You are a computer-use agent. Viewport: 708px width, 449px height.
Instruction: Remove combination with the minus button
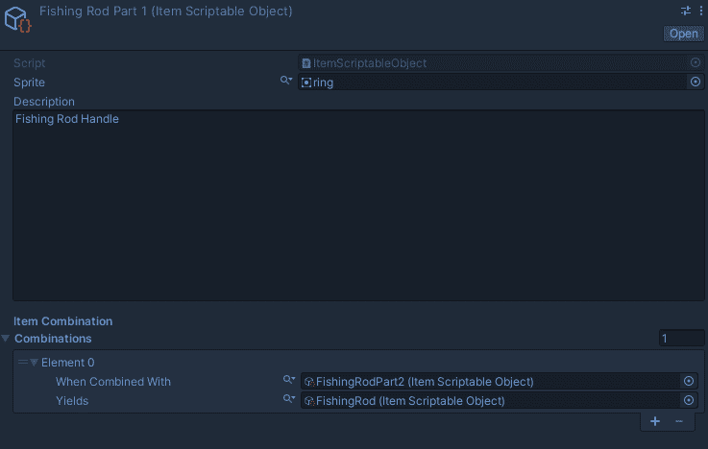coord(678,421)
